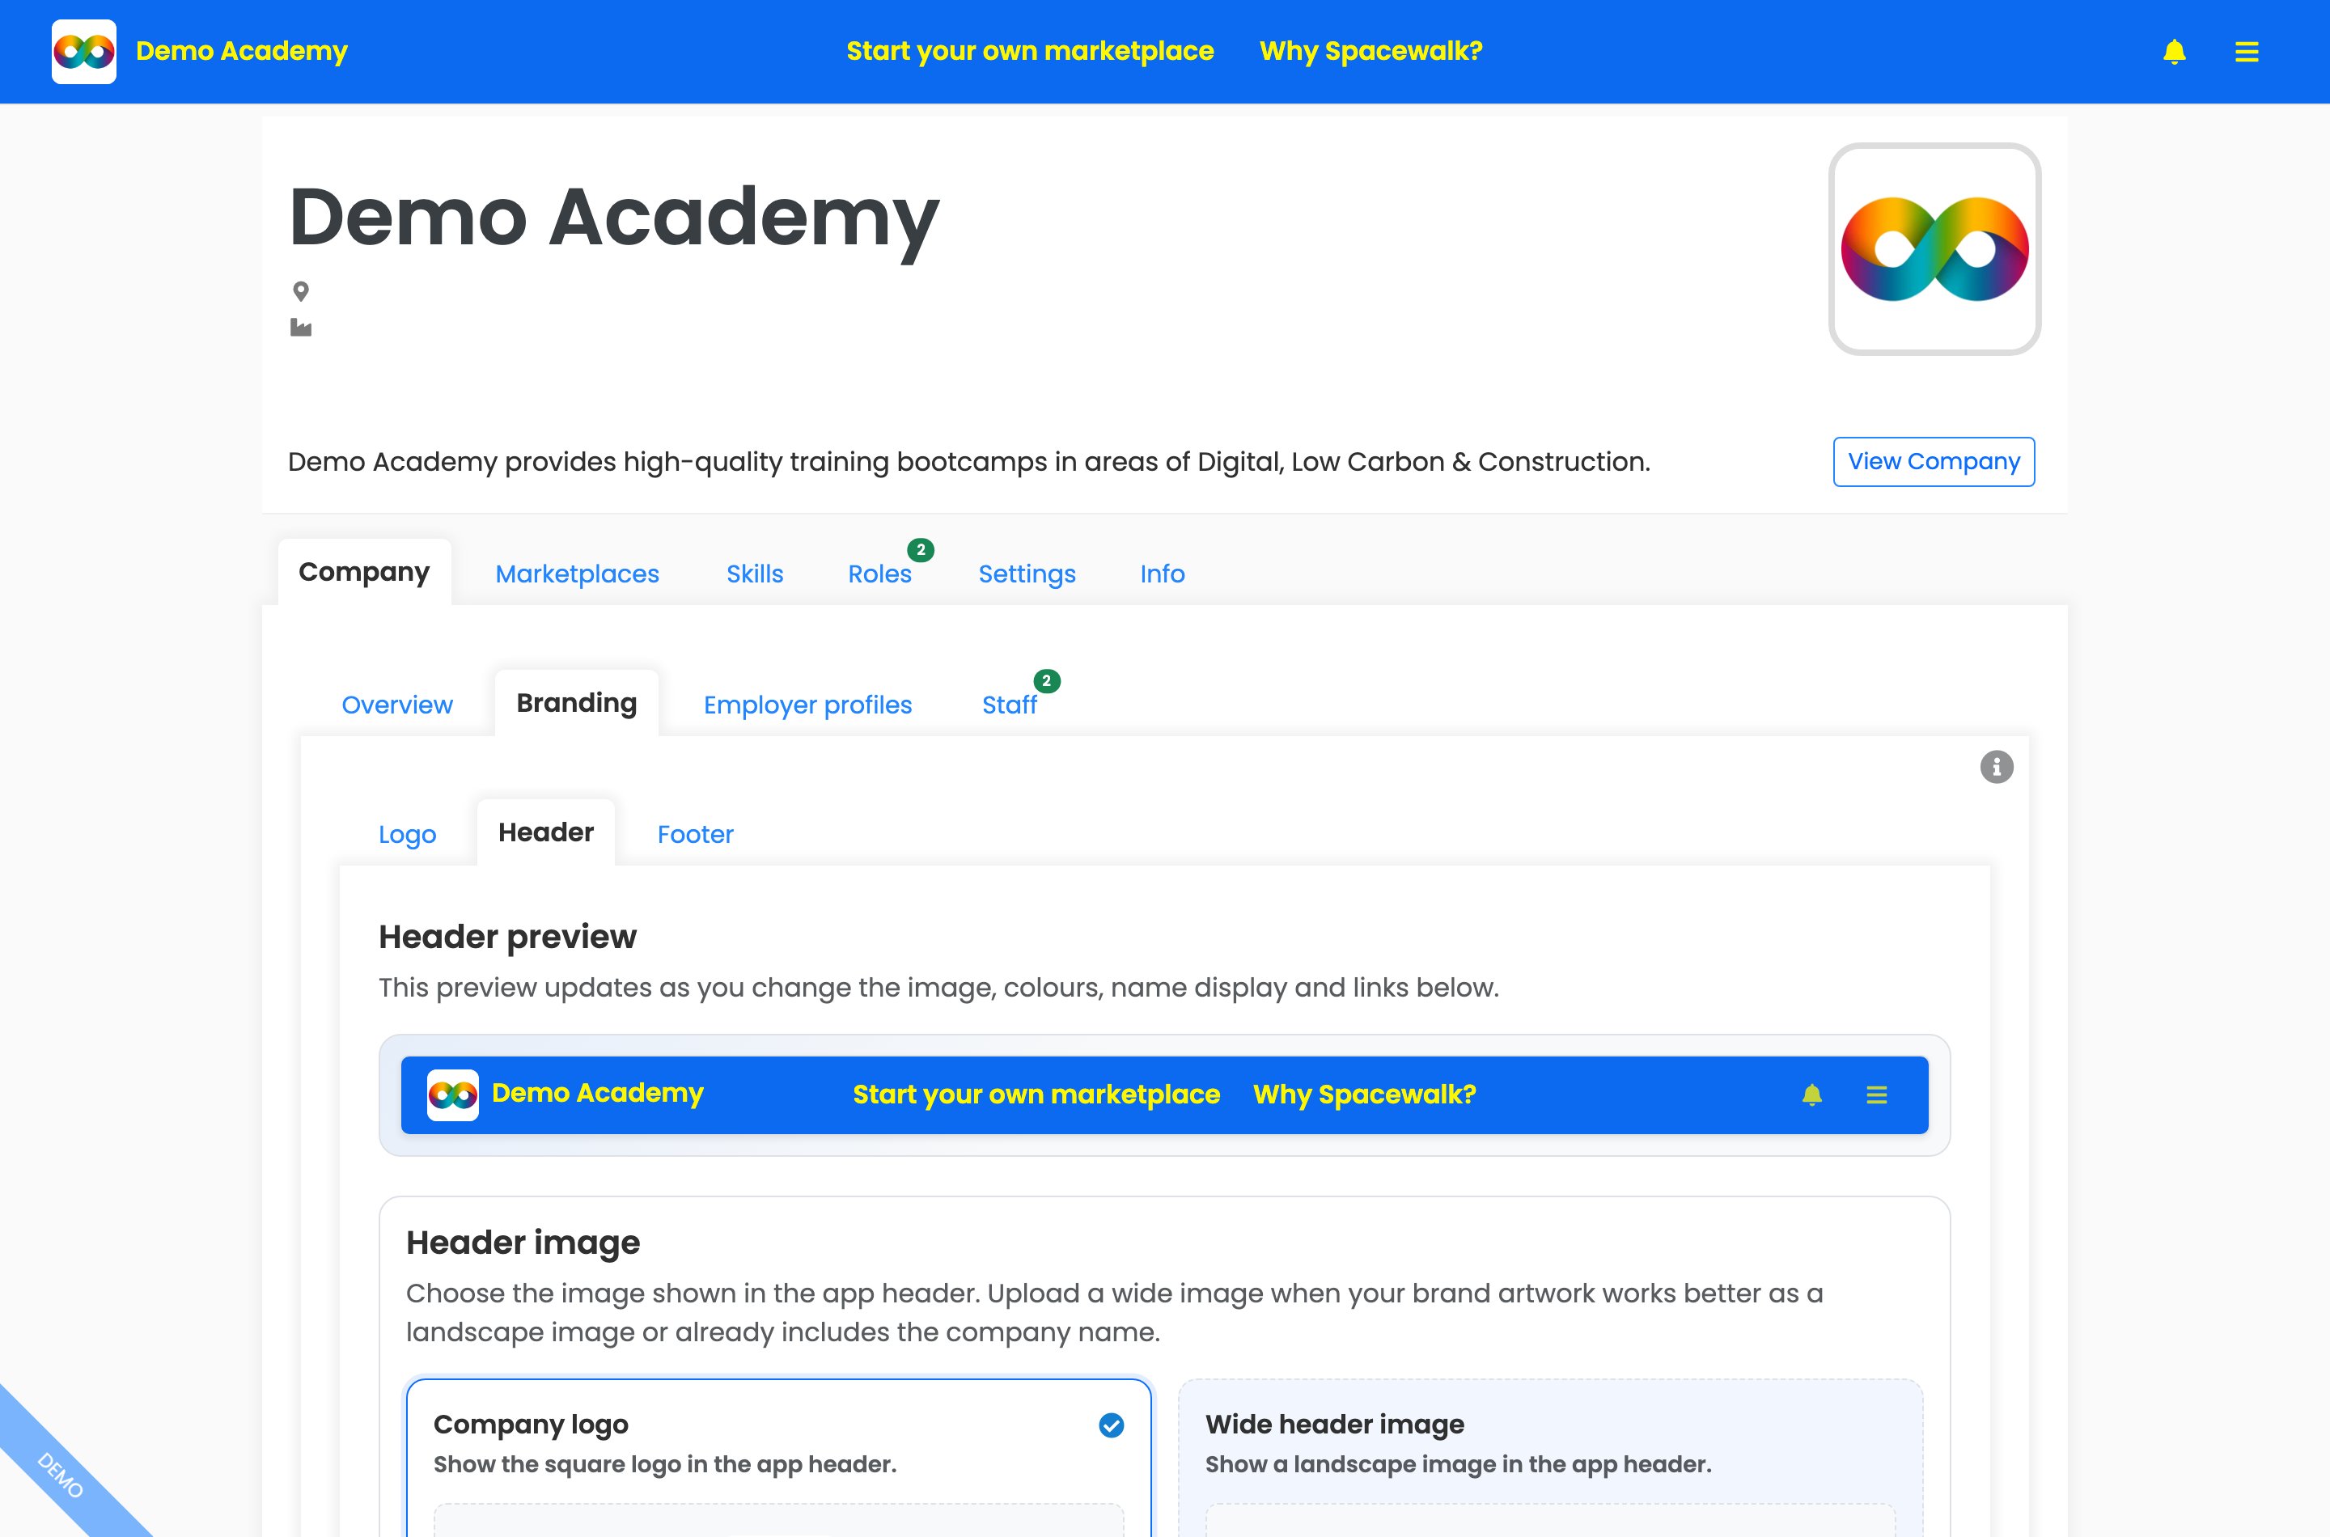Click the company description text

[x=968, y=462]
